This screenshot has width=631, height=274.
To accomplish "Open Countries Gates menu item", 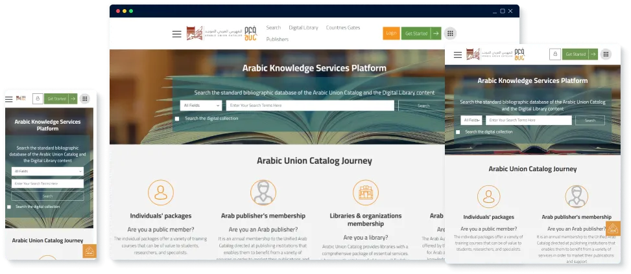I will (343, 28).
